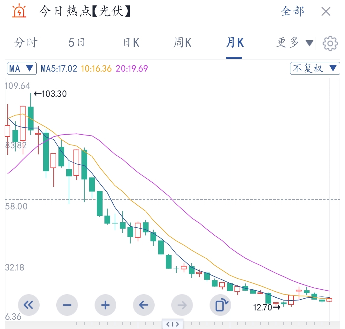Open the 全部 link
The width and height of the screenshot is (345, 329).
tap(293, 11)
